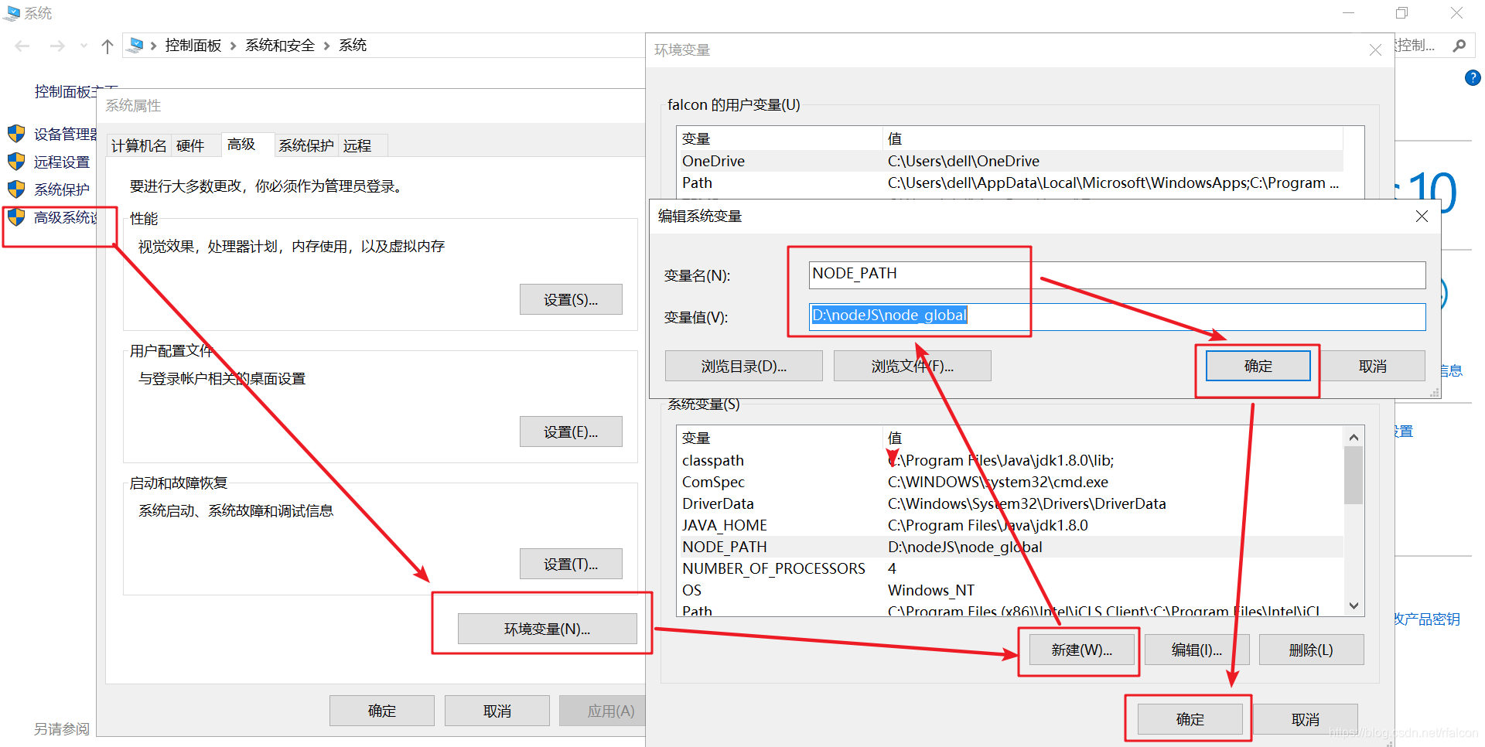1485x747 pixels.
Task: Open 高级系统设置 link in the sidebar
Action: 65,218
